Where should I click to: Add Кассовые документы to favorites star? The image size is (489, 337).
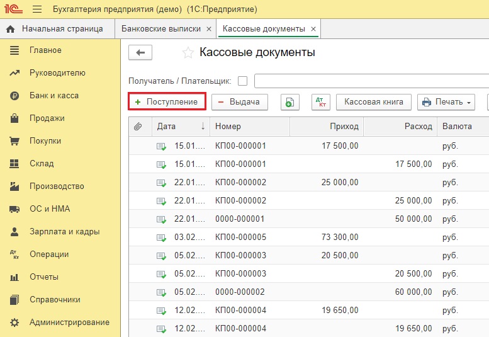(x=188, y=53)
